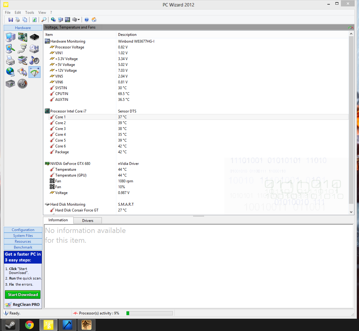Viewport: 359px width, 331px height.
Task: Select the Video monitor with paintbrush icon
Action: [x=10, y=49]
